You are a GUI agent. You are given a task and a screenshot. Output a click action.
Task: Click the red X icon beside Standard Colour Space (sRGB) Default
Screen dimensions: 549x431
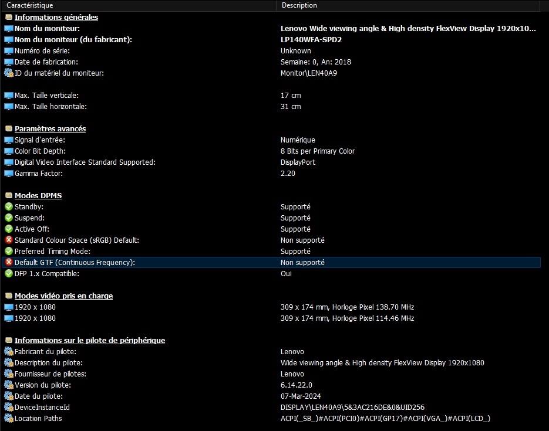(x=9, y=240)
